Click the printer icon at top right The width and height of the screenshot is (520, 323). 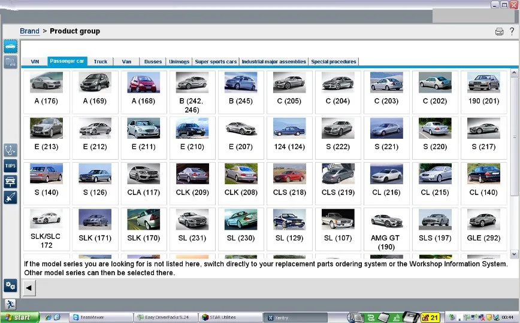pos(499,32)
